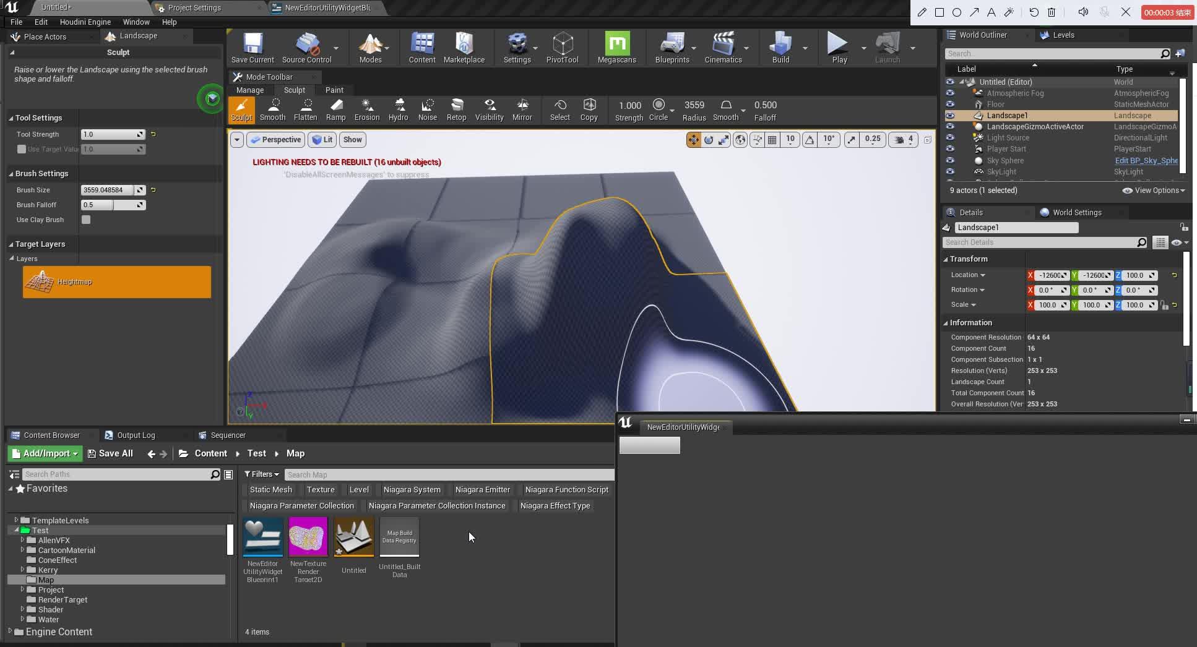Click the Edit BP_Sky_Sphere link
The width and height of the screenshot is (1197, 647).
1146,160
